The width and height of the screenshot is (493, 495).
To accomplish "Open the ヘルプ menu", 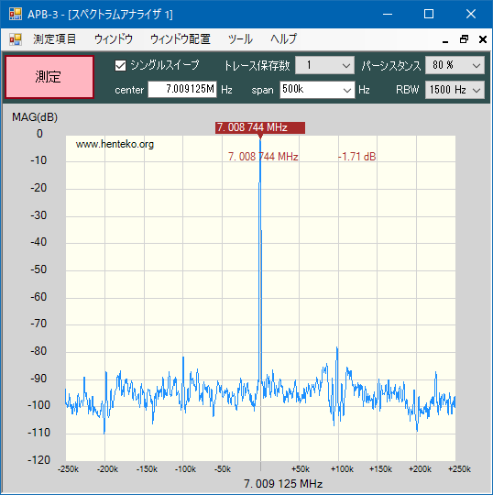I will [x=283, y=39].
